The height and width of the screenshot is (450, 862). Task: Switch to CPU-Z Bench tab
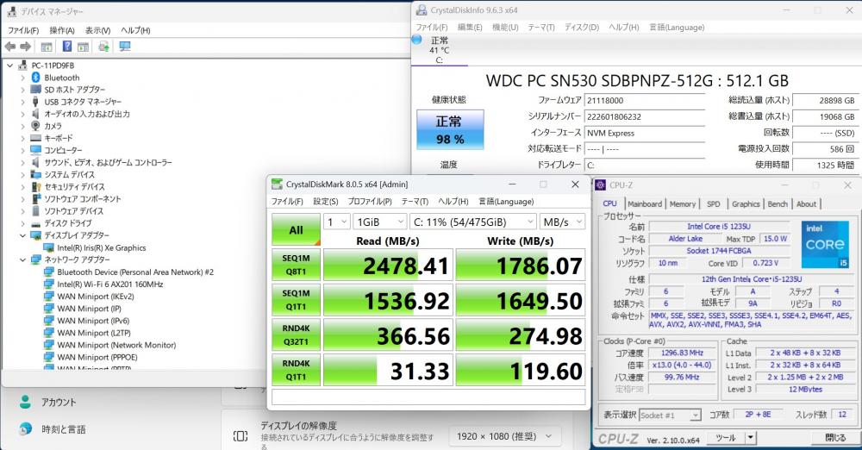coord(778,203)
